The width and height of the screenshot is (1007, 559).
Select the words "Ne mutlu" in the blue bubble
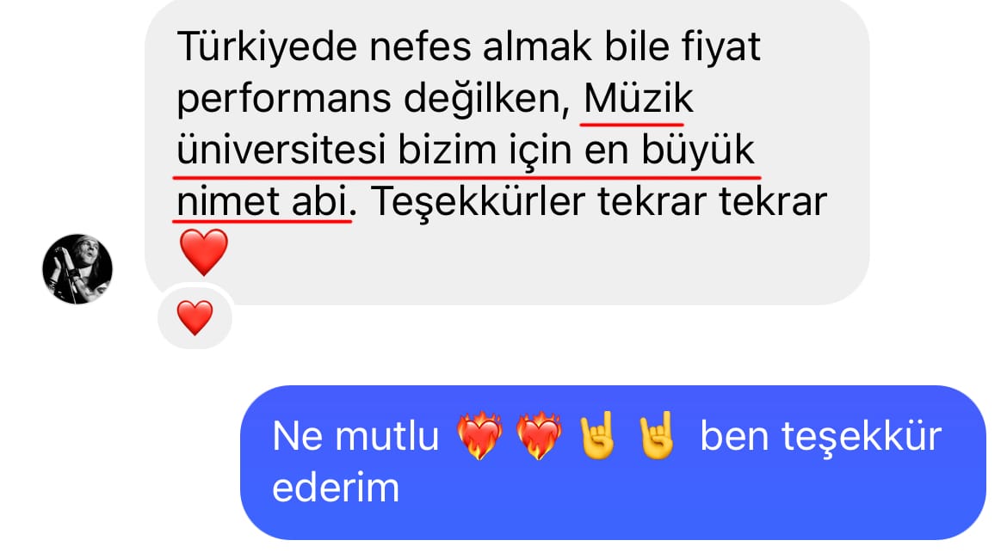pyautogui.click(x=355, y=436)
